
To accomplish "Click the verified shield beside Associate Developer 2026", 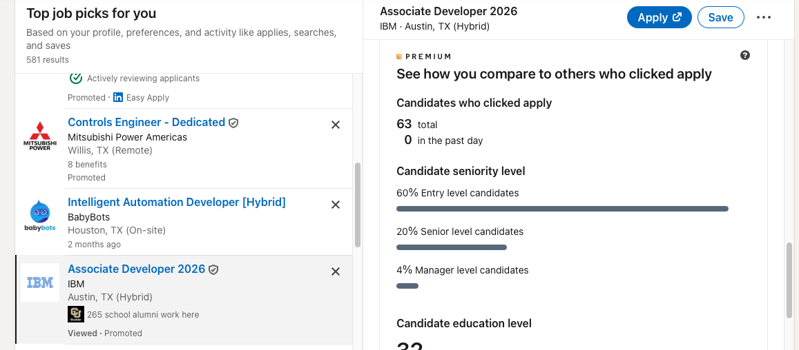I will coord(213,269).
